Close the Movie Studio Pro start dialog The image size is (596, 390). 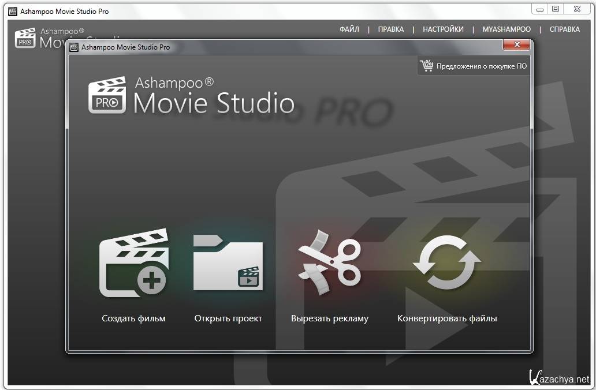(516, 44)
